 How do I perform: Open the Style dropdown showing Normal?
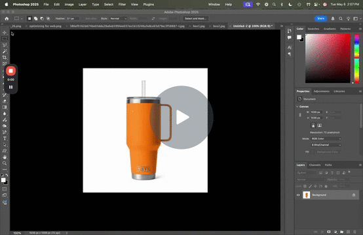(119, 19)
